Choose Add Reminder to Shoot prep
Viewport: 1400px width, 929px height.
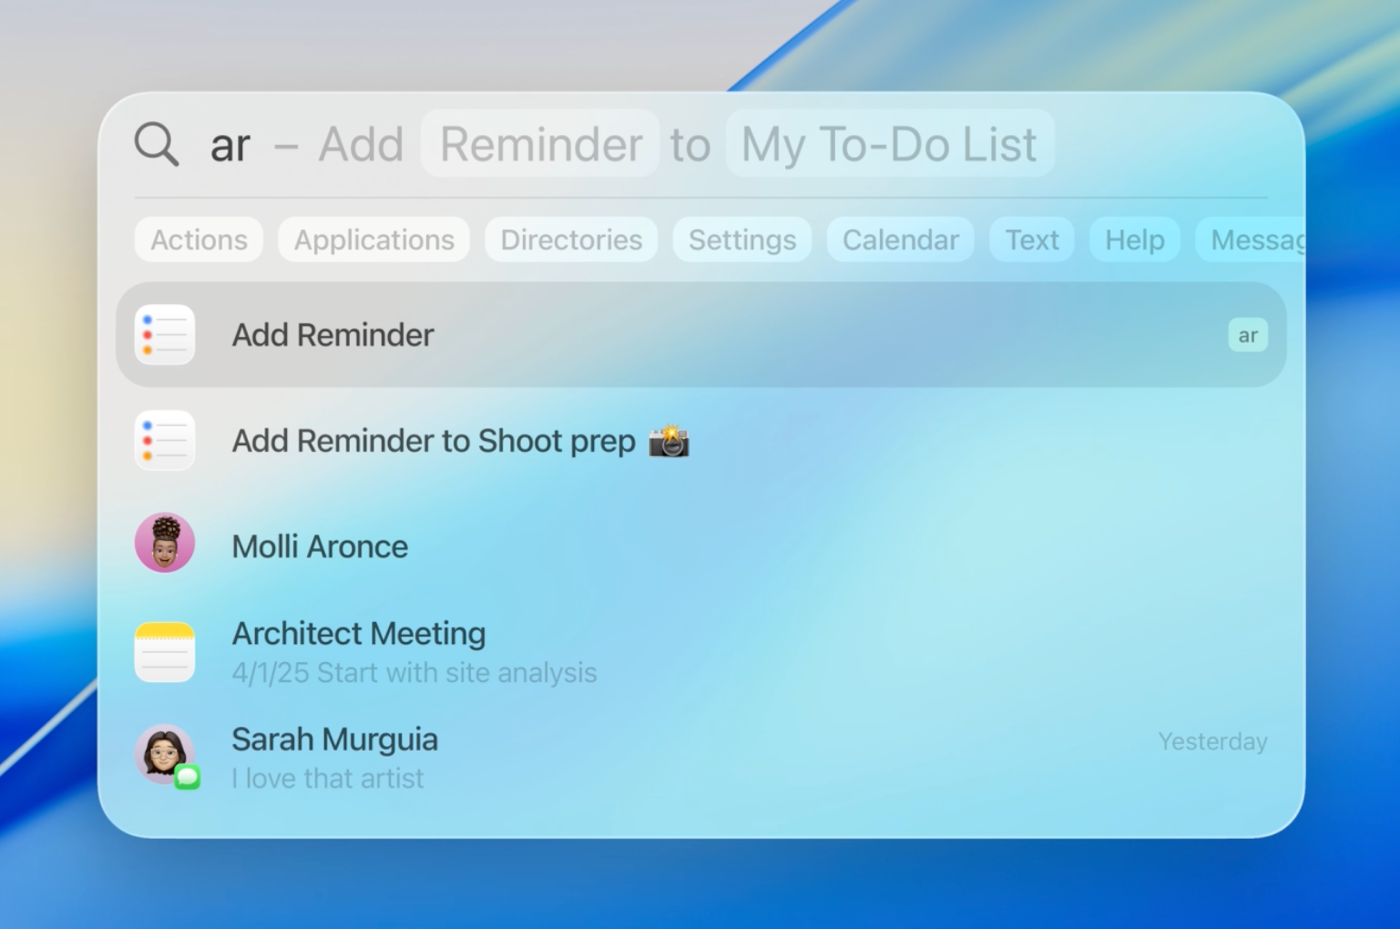[701, 441]
